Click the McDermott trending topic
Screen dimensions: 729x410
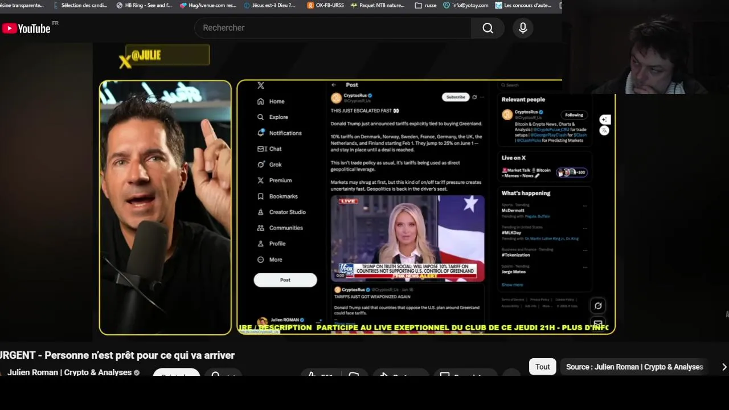point(513,210)
